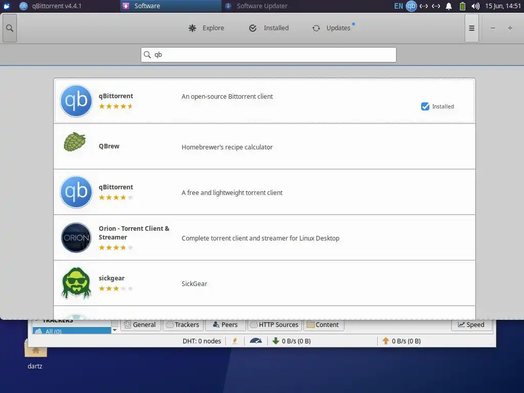Click the sickgear star rating

click(x=116, y=289)
